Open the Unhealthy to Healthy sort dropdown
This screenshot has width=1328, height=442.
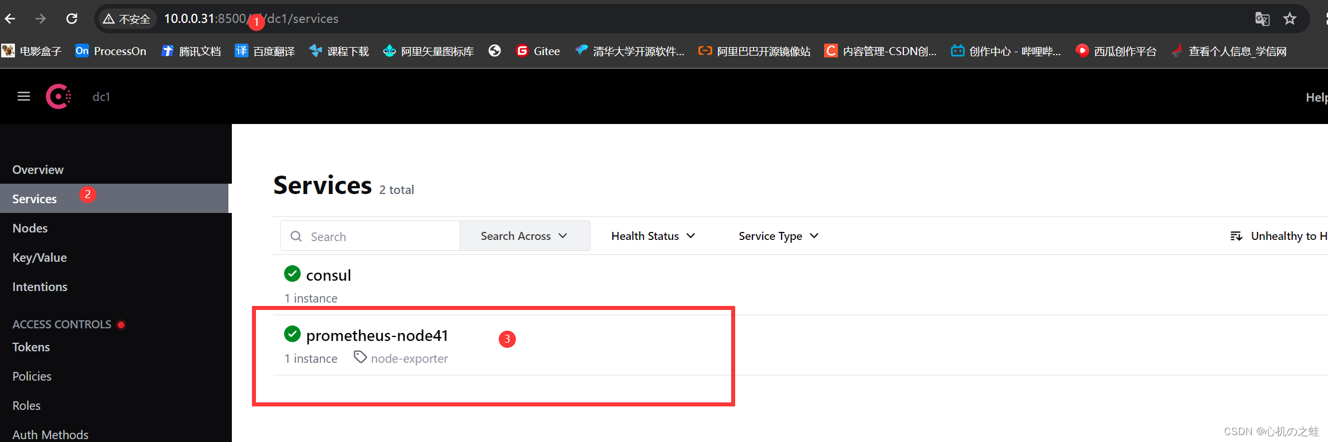(1279, 236)
